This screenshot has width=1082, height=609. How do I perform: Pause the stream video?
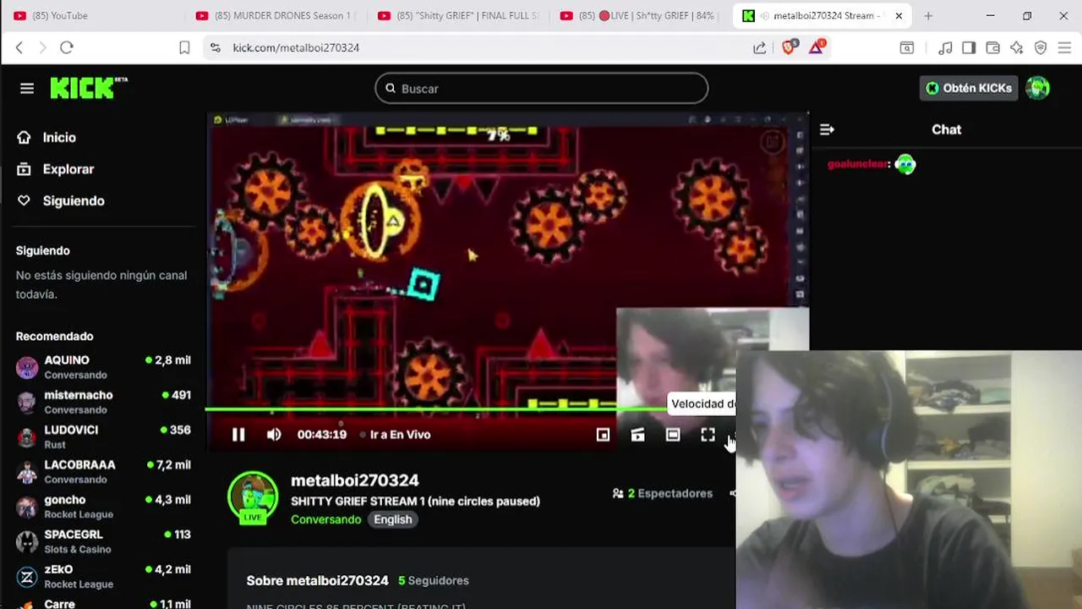tap(238, 435)
